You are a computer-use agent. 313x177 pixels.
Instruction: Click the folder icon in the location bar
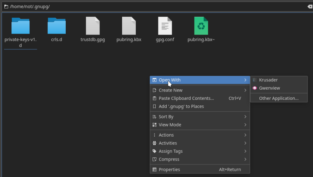(x=6, y=7)
